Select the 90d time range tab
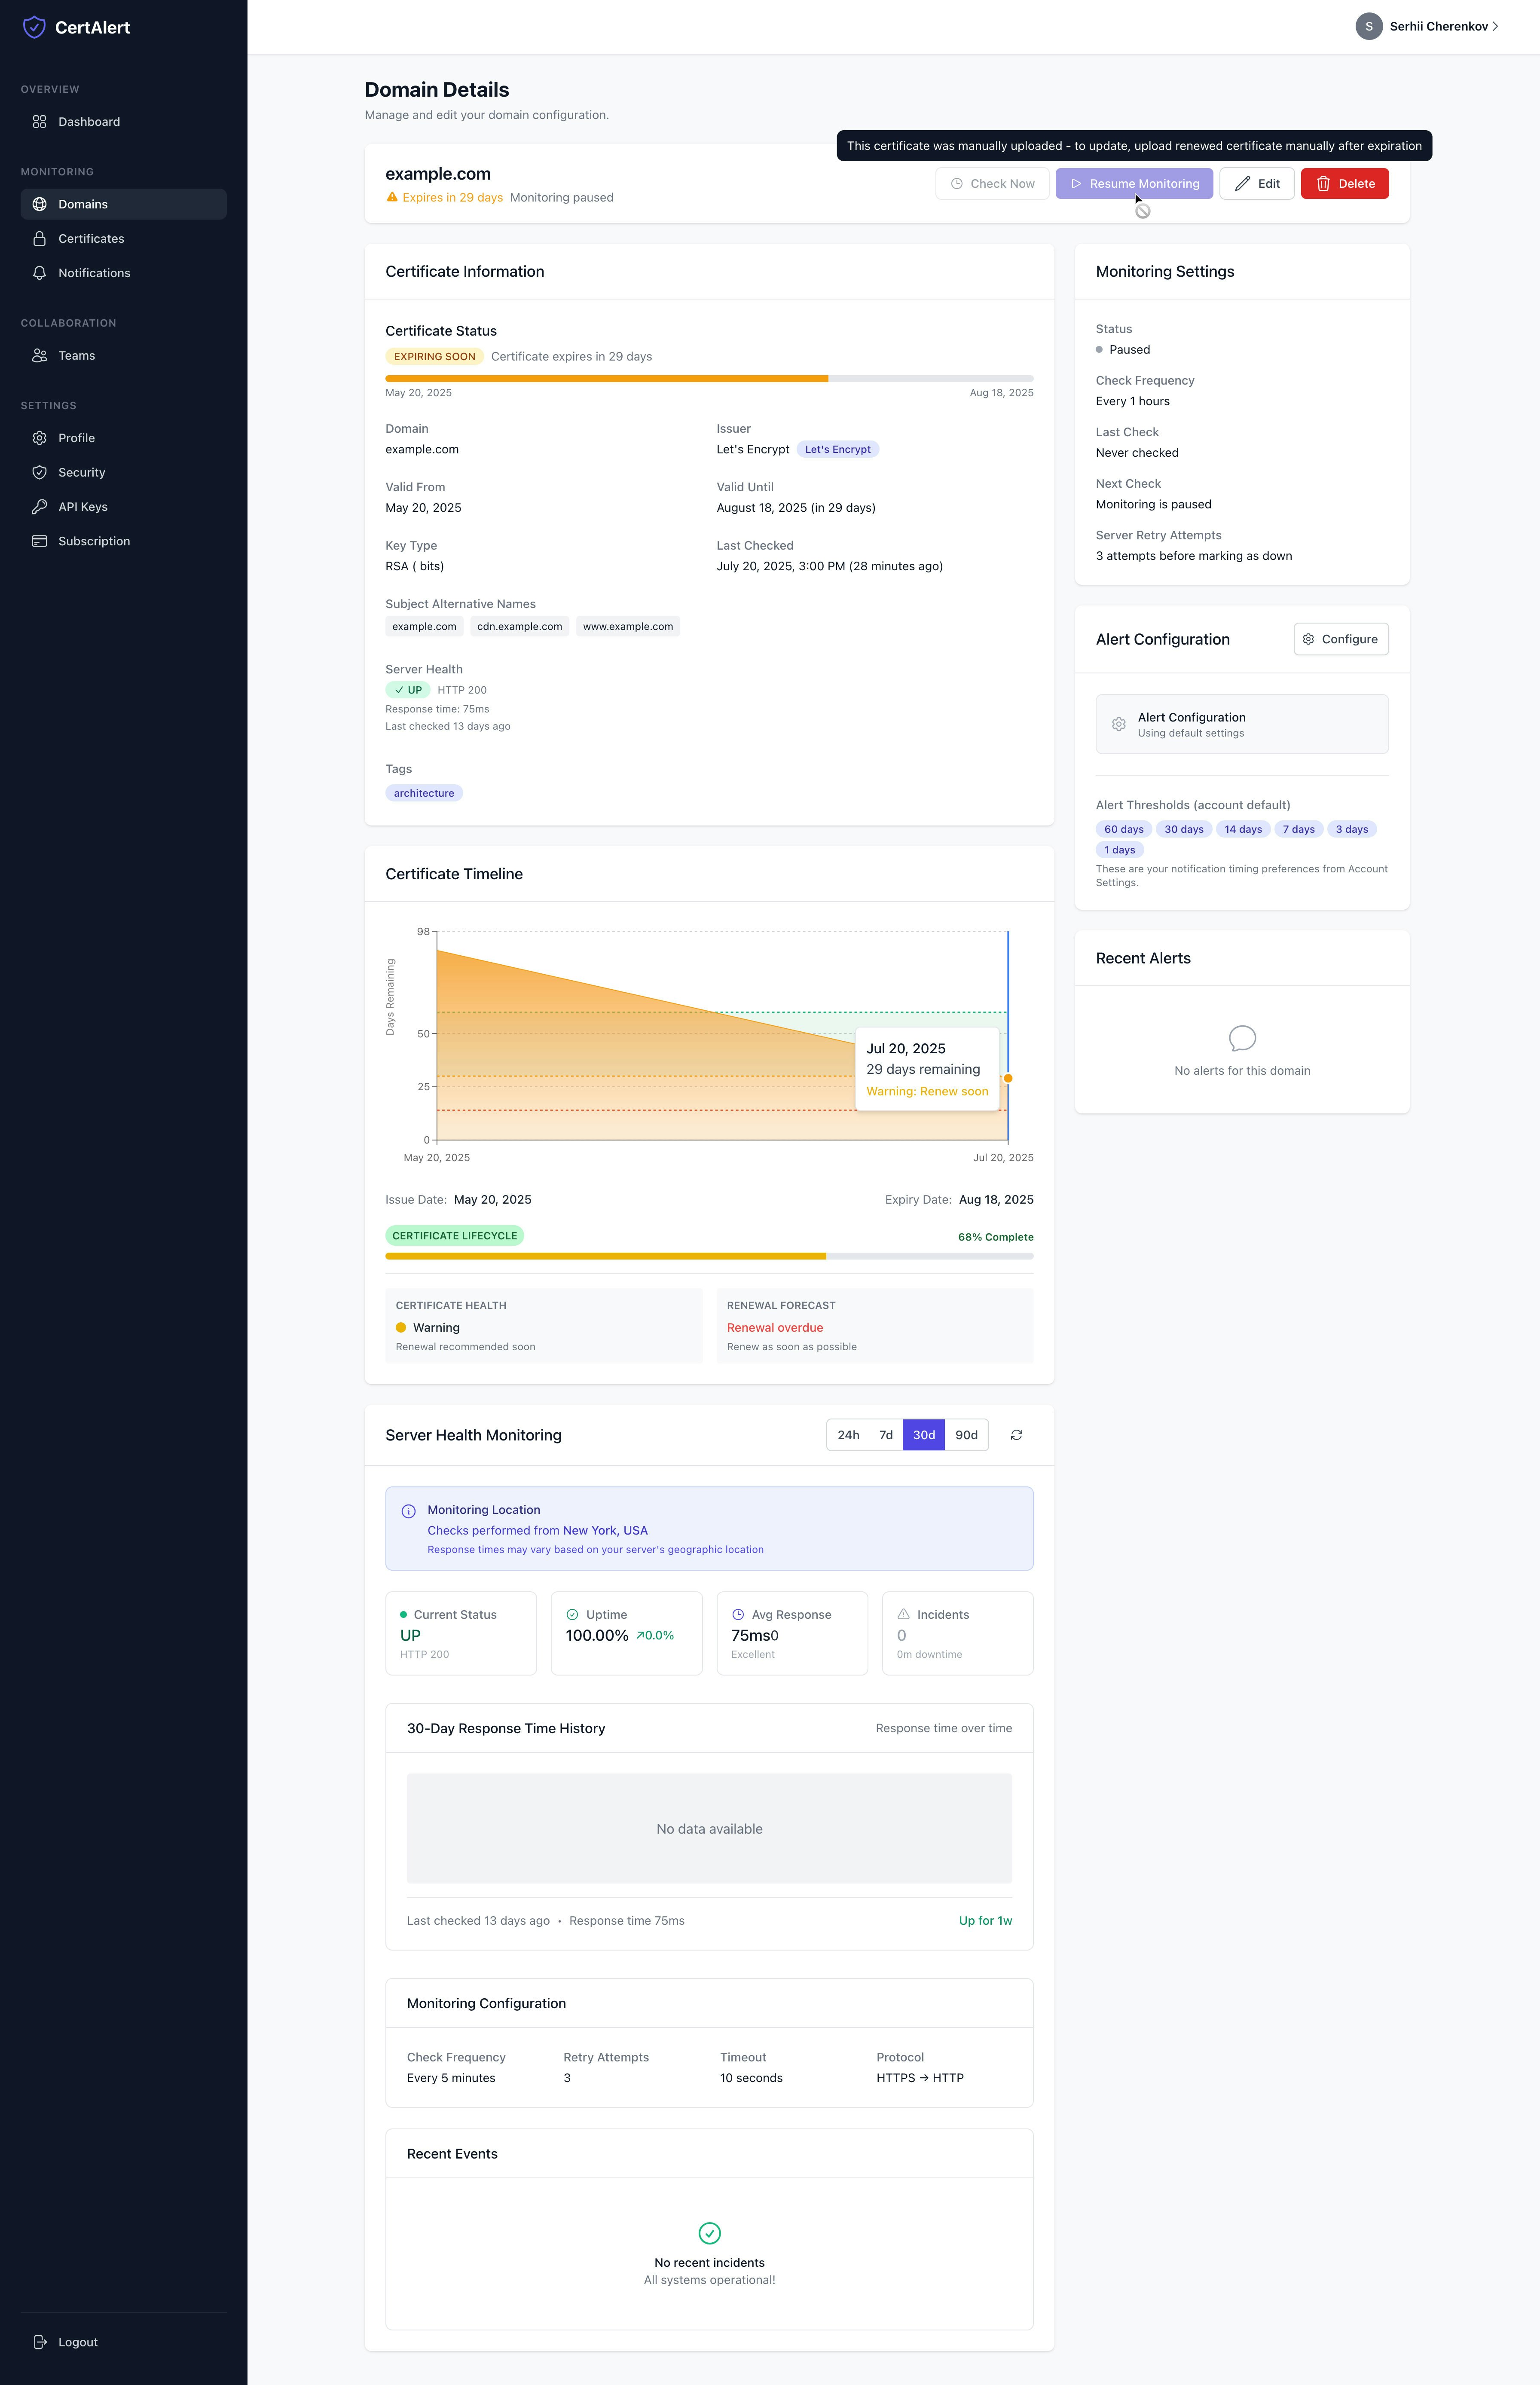Image resolution: width=1540 pixels, height=2385 pixels. click(x=966, y=1435)
